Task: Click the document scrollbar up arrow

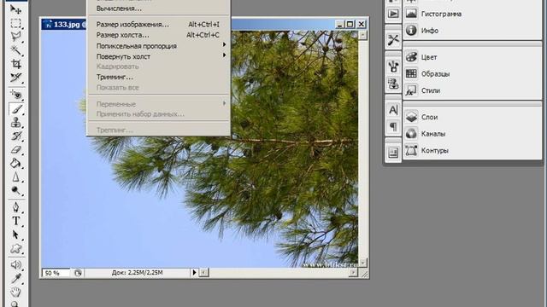Action: (362, 35)
